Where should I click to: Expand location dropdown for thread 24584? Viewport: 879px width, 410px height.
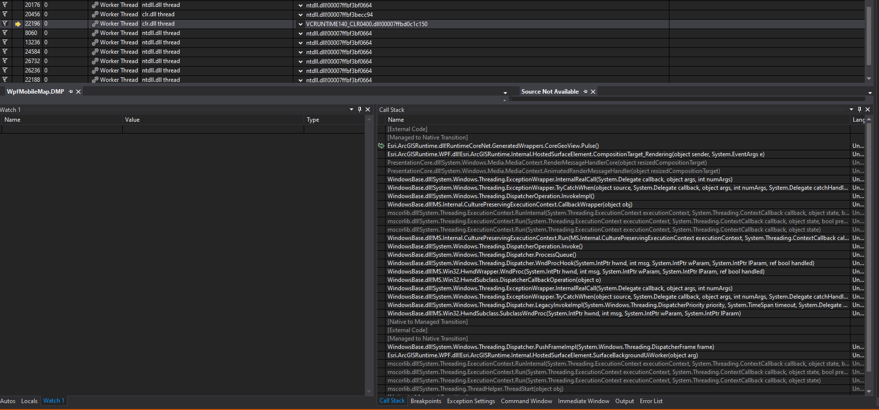click(301, 52)
